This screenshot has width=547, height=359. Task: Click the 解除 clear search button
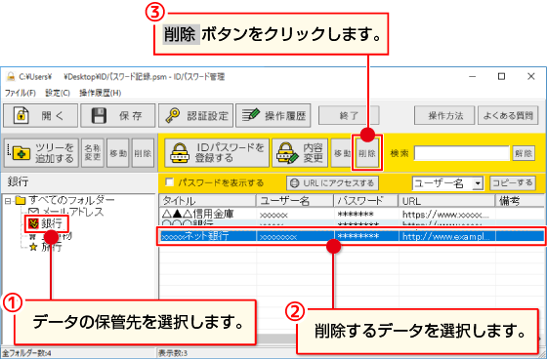click(x=524, y=153)
